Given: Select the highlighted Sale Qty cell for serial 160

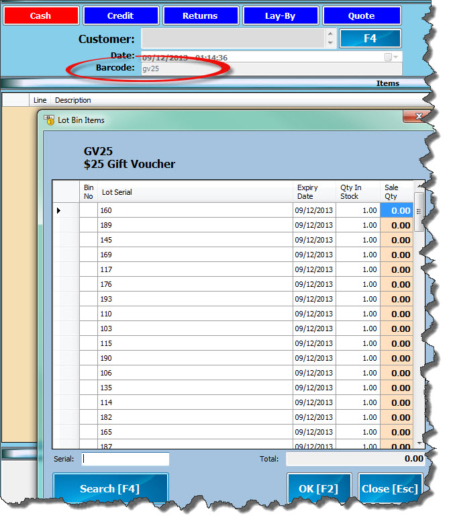Looking at the screenshot, I should 397,210.
